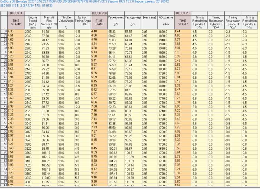
Task: Select row number 52
Action: [x=4, y=119]
